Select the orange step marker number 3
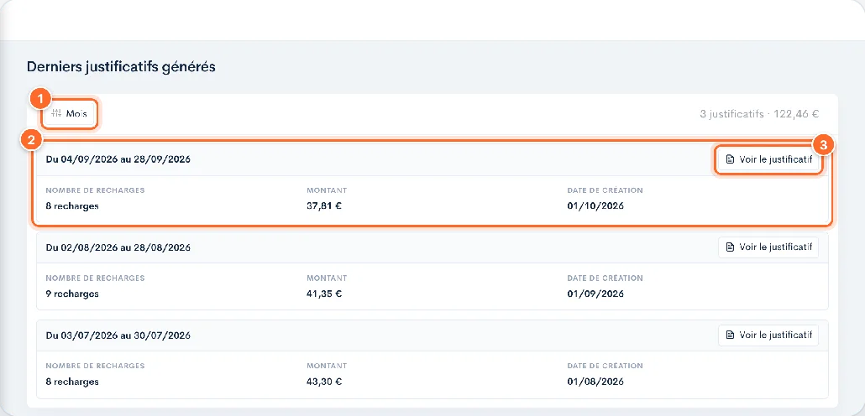 pos(824,145)
